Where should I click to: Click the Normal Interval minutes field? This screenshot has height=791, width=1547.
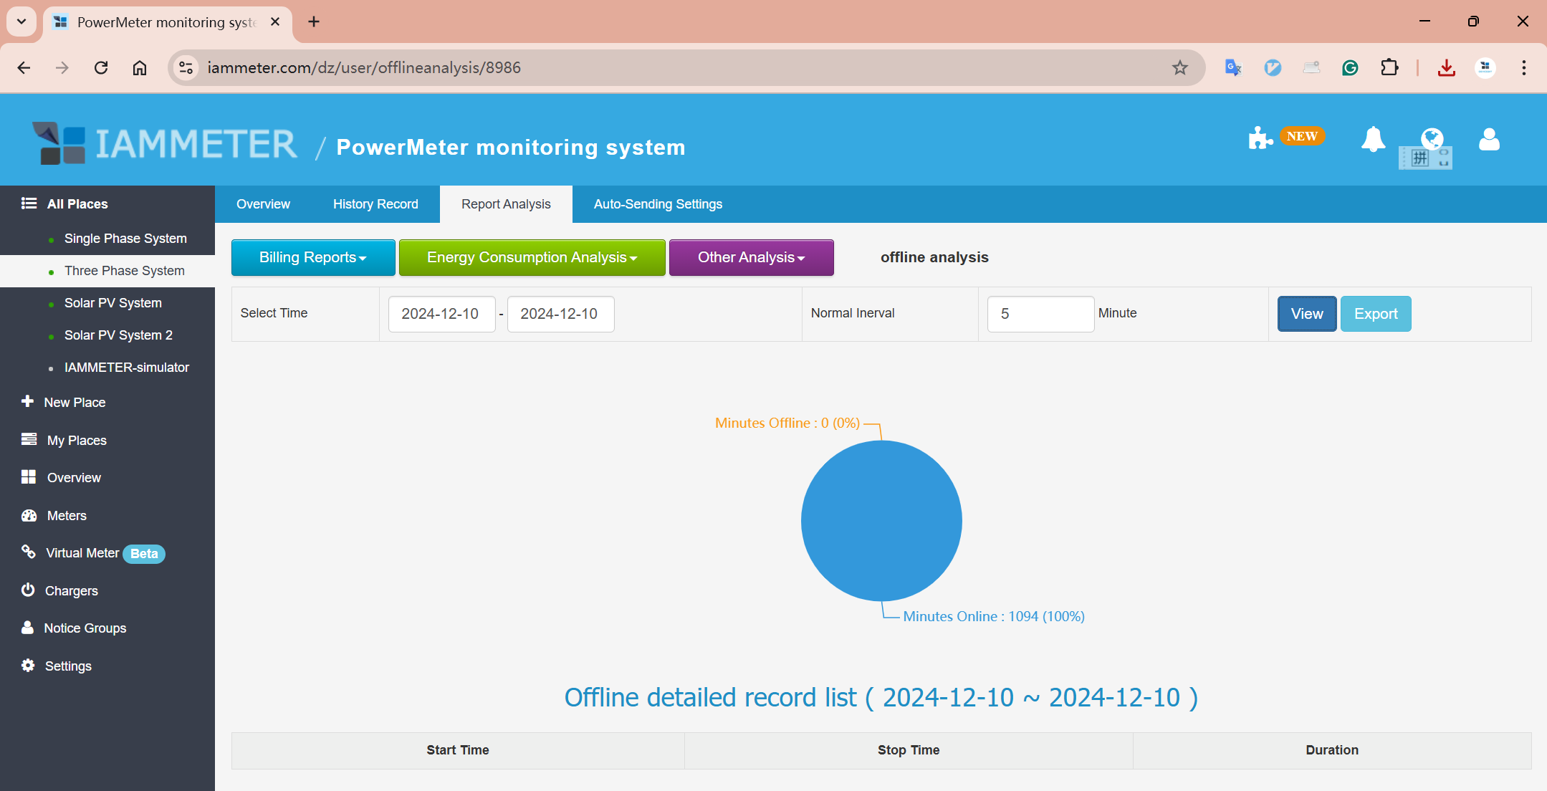click(x=1040, y=314)
